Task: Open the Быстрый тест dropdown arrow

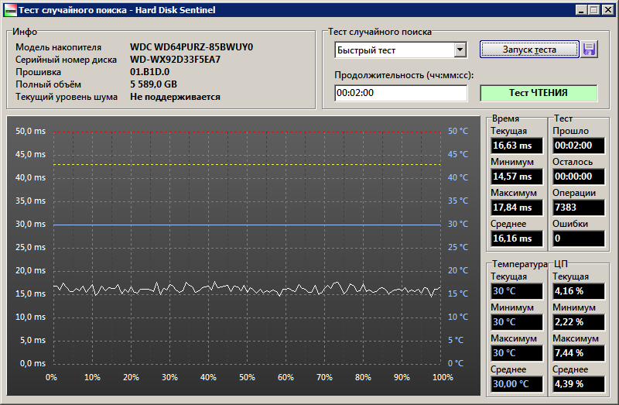Action: pyautogui.click(x=460, y=50)
